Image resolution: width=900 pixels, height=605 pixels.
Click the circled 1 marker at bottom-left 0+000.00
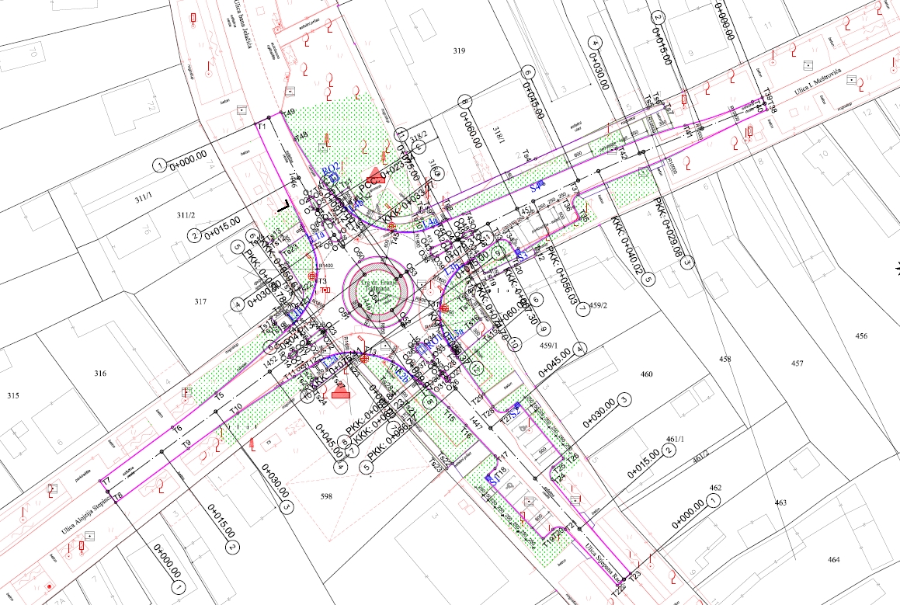pos(179,587)
